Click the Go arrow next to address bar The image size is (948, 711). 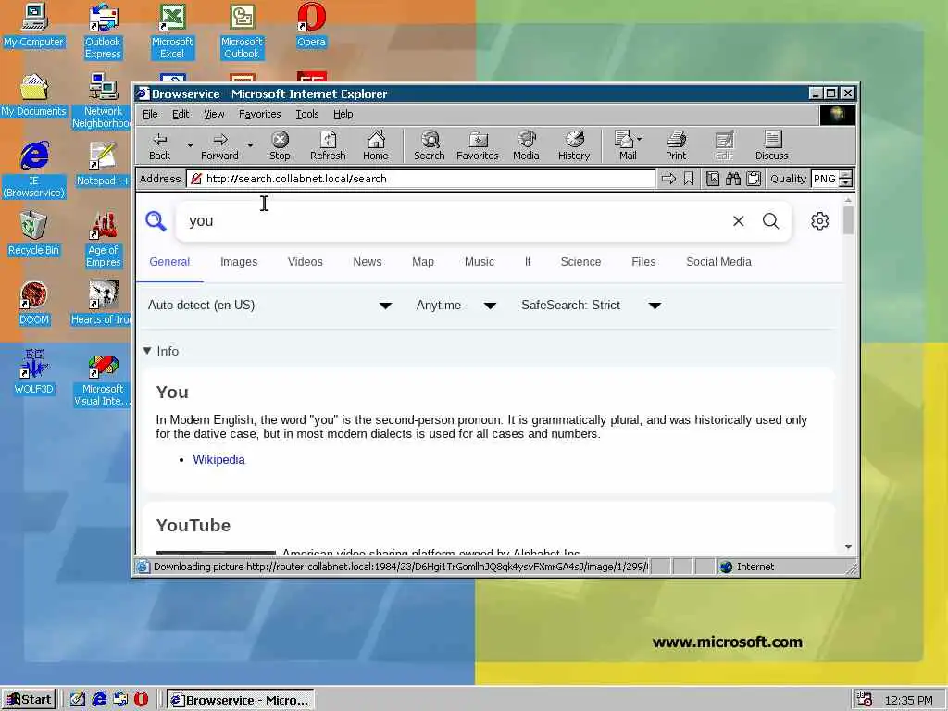tap(668, 179)
